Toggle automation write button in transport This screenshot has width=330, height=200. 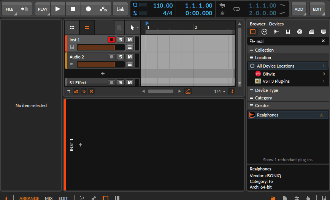(x=103, y=9)
